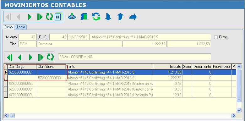Click the blue right curved arrow icon

click(133, 17)
